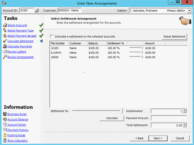Go to Calculate Settlement task link
This screenshot has height=145, width=194.
coord(20,41)
